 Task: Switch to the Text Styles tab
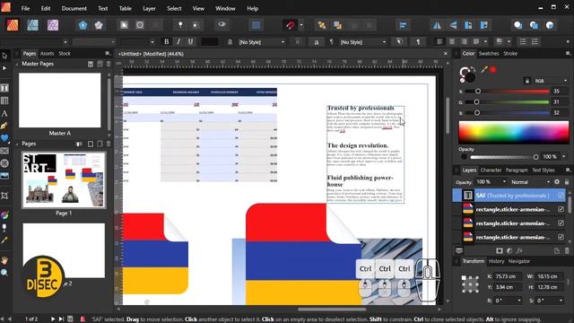coord(544,170)
